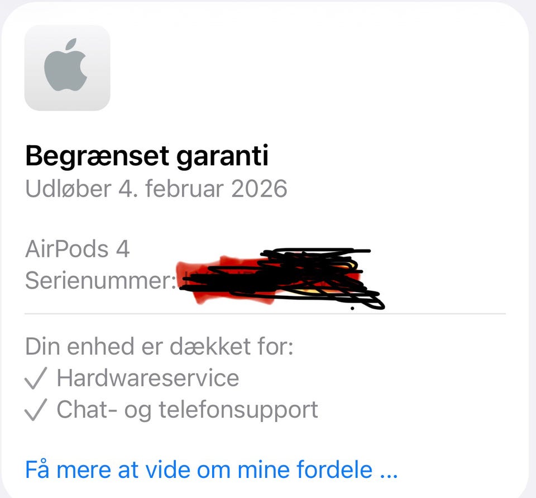
Task: Click the 'Chat- og telefonsupport' coverage item
Action: [188, 409]
